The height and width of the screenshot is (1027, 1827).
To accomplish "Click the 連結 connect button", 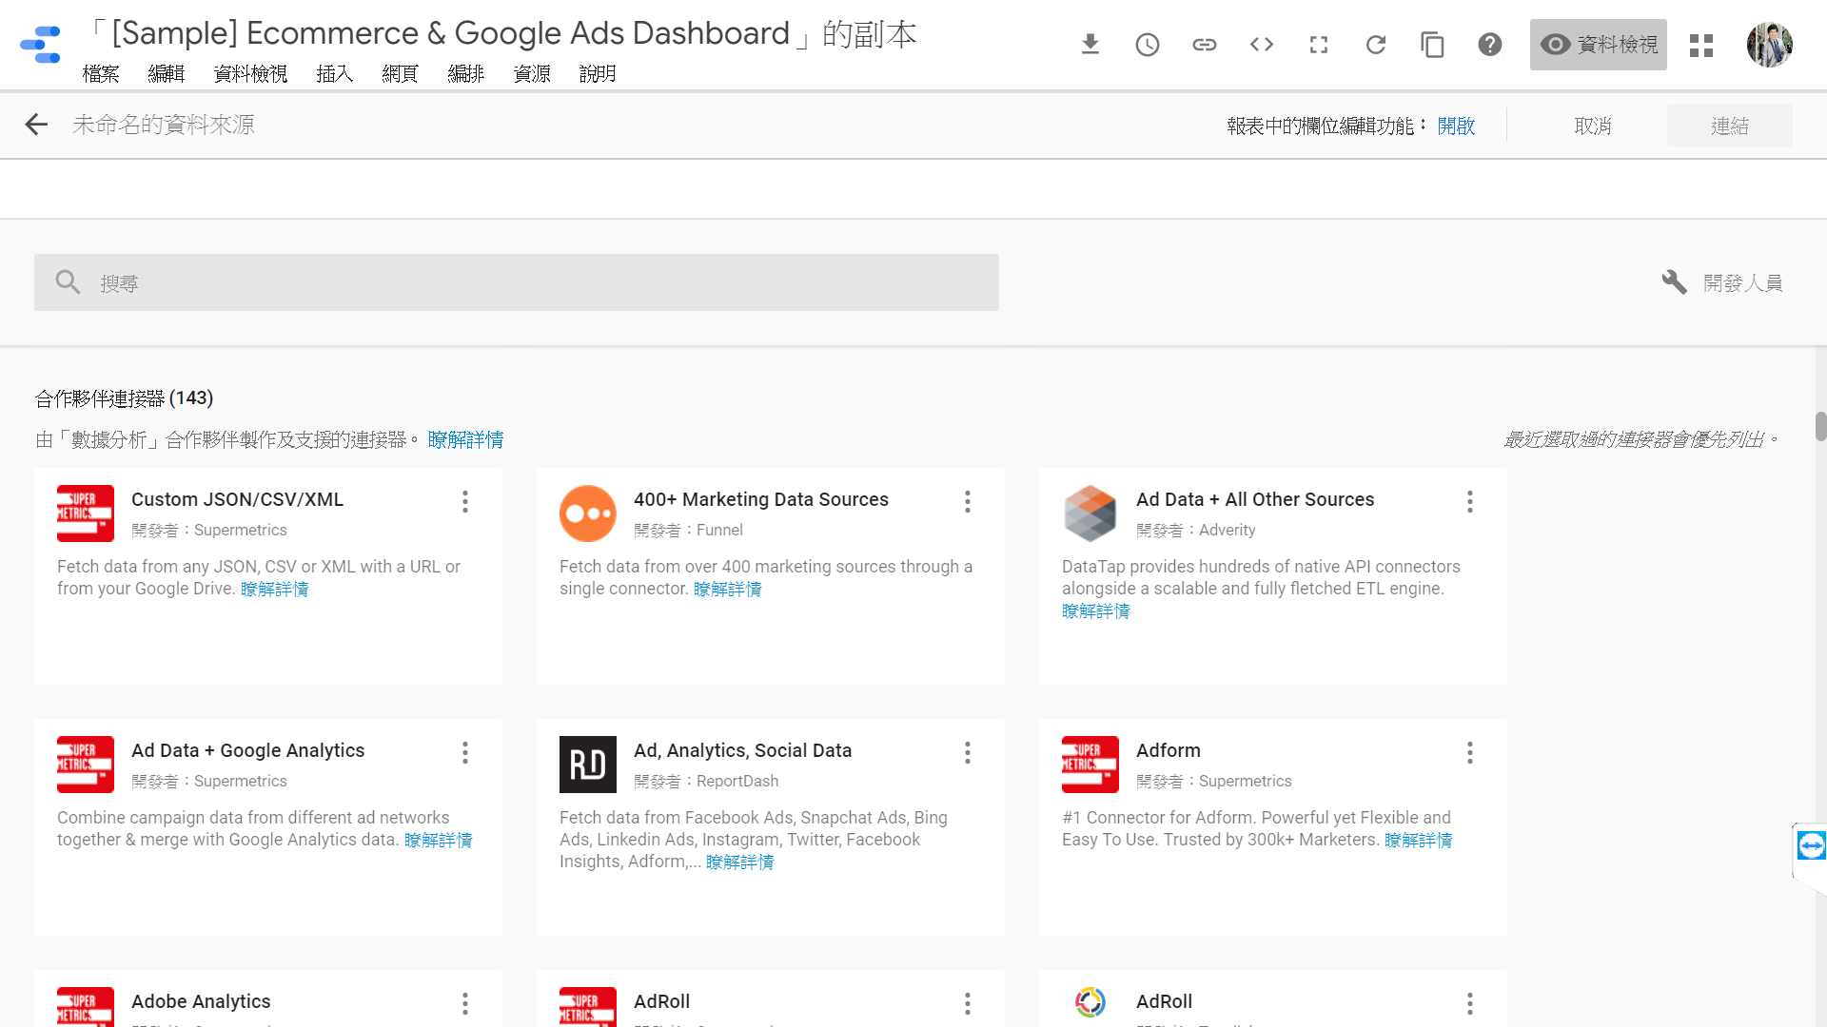I will coord(1730,126).
